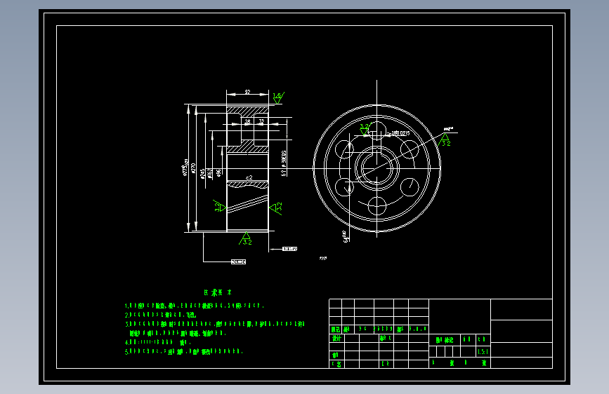Click the 3.2 roughness symbol on the diagonal leader

pyautogui.click(x=445, y=140)
